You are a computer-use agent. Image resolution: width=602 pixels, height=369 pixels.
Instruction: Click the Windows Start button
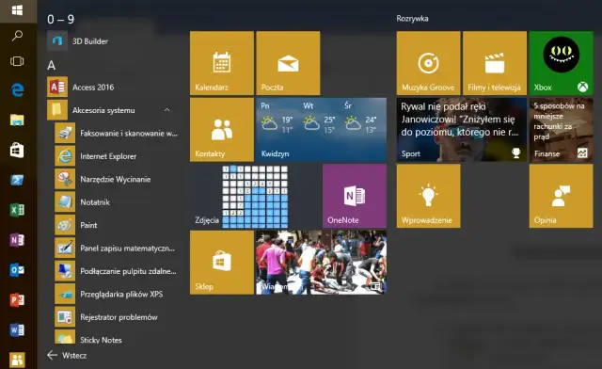pyautogui.click(x=17, y=10)
